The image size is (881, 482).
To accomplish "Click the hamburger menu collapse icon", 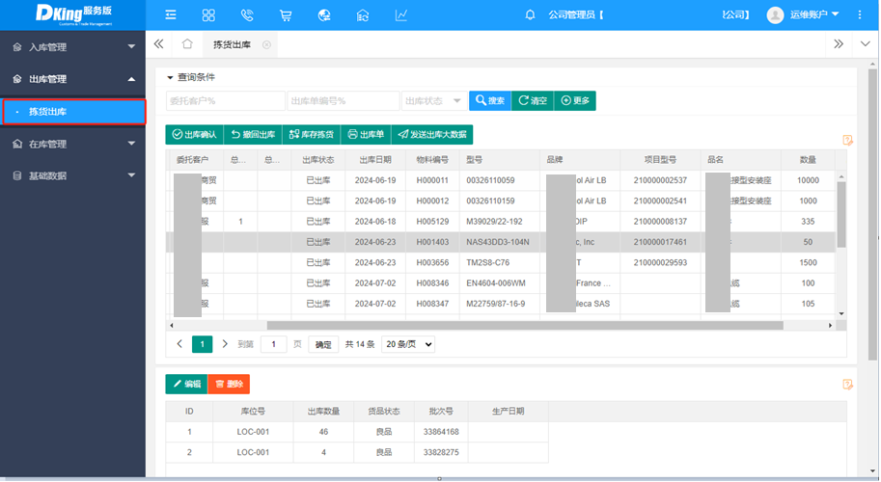I will tap(171, 15).
